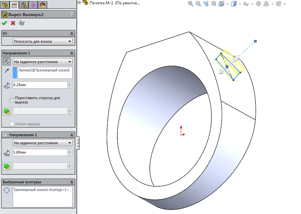Open the help question mark for Вырез-Вытянуть2
The width and height of the screenshot is (301, 214).
(x=72, y=14)
